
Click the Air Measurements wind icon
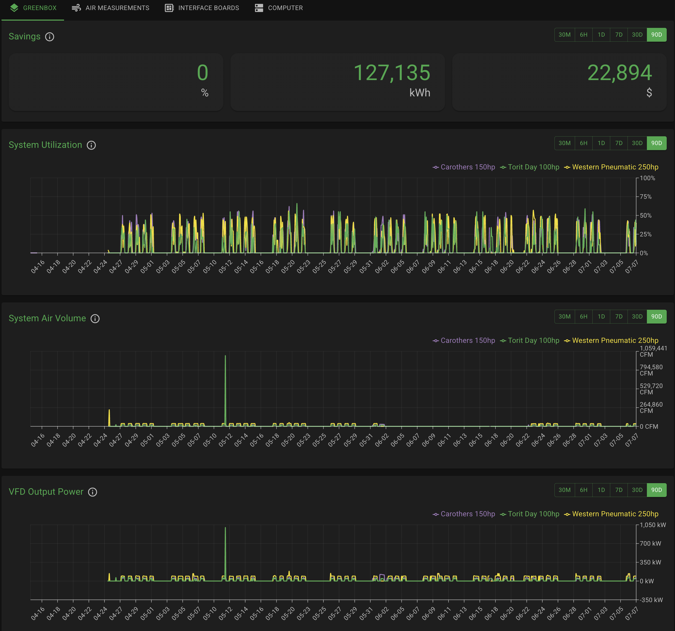(76, 8)
